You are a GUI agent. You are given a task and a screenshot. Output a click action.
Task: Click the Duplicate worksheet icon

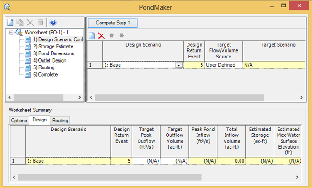tap(20, 22)
